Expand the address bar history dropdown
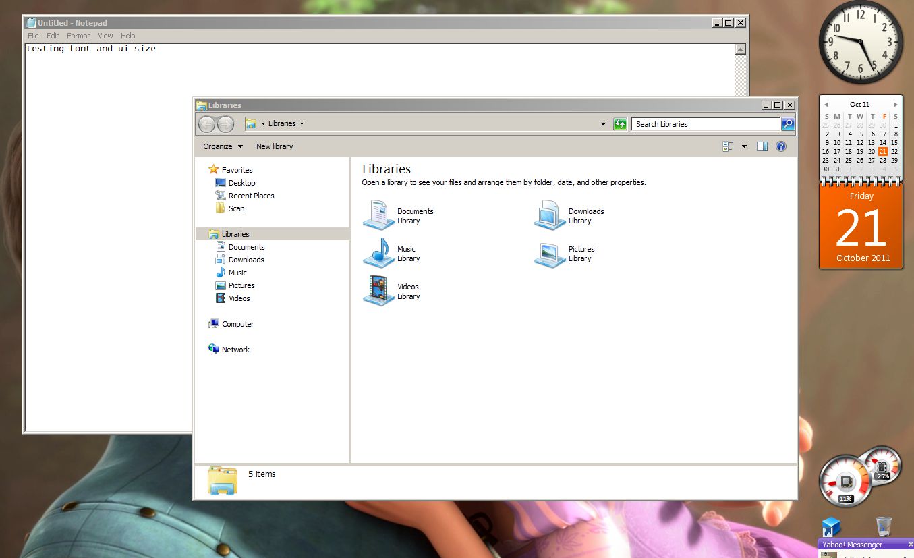This screenshot has width=914, height=558. point(603,124)
